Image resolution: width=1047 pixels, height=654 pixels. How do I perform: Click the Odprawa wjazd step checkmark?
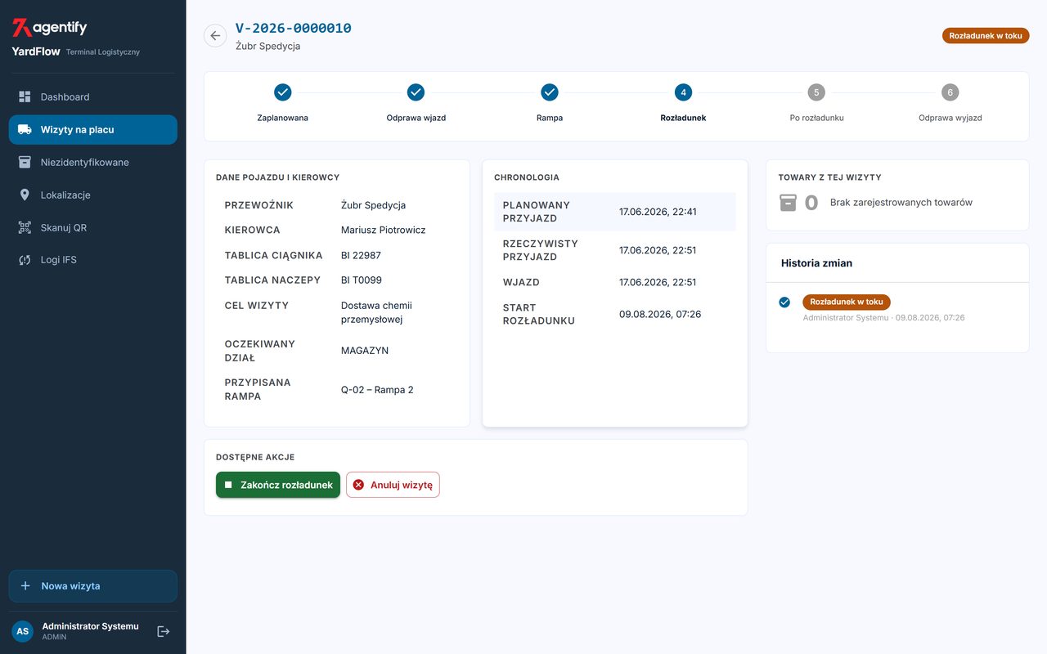pyautogui.click(x=416, y=92)
